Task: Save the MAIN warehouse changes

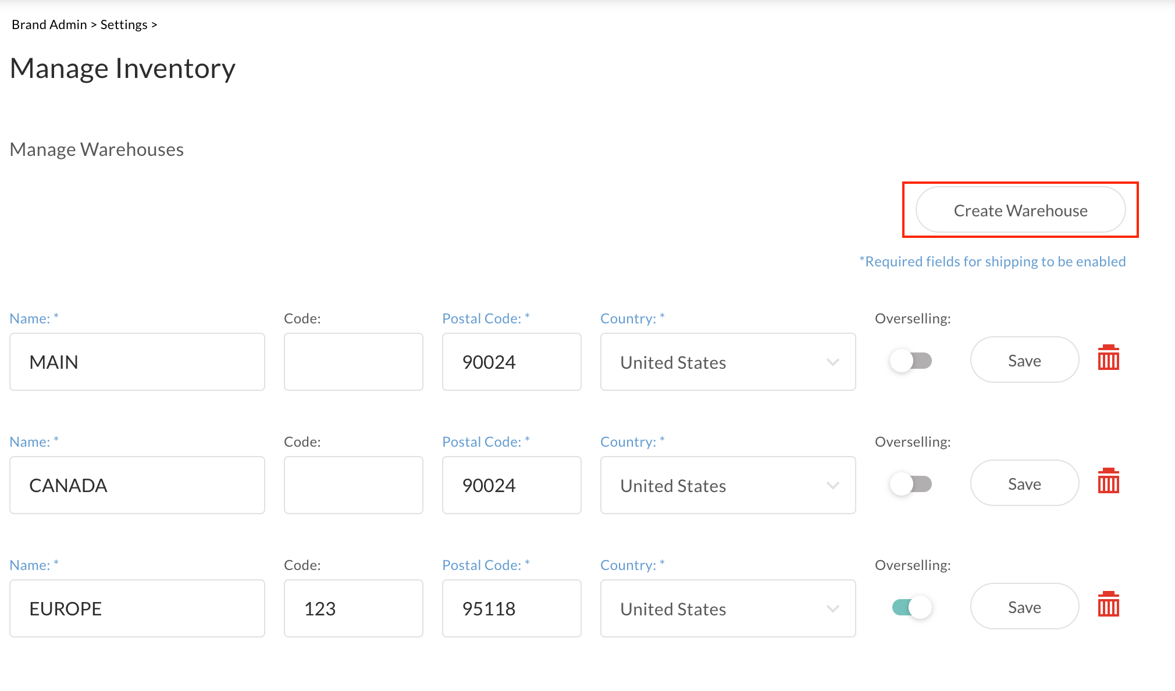Action: point(1024,360)
